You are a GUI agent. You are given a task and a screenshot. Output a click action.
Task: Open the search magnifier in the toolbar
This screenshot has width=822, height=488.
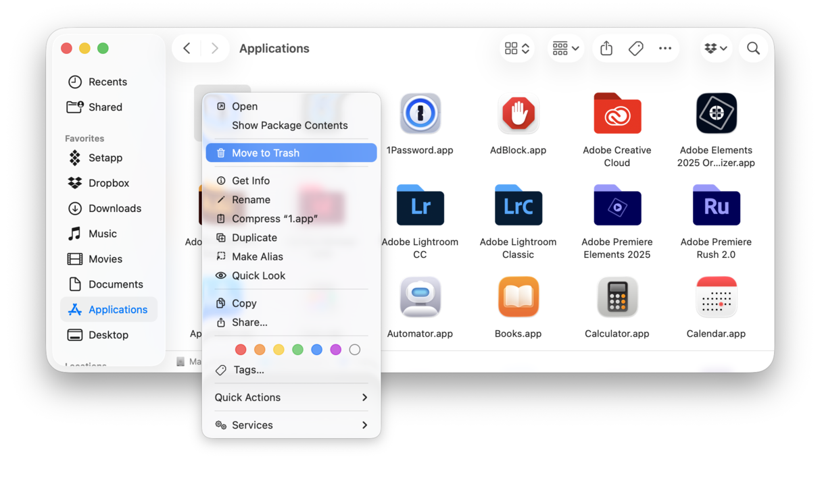(x=753, y=48)
